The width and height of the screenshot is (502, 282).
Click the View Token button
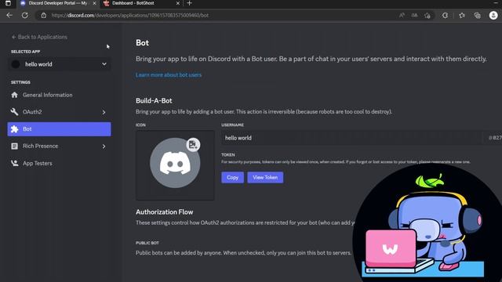coord(265,178)
